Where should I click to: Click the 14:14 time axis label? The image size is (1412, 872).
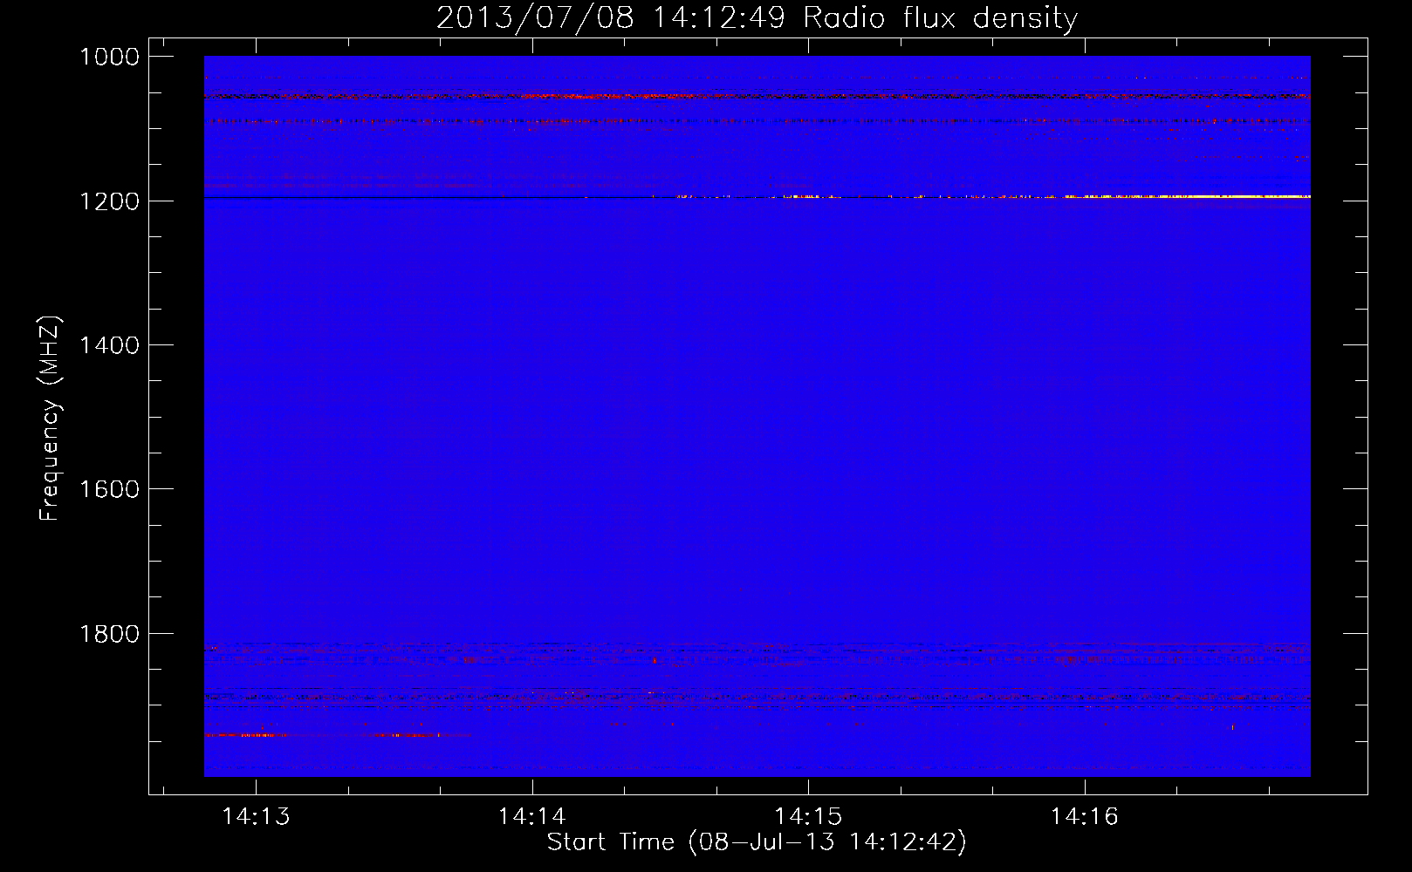(x=532, y=817)
